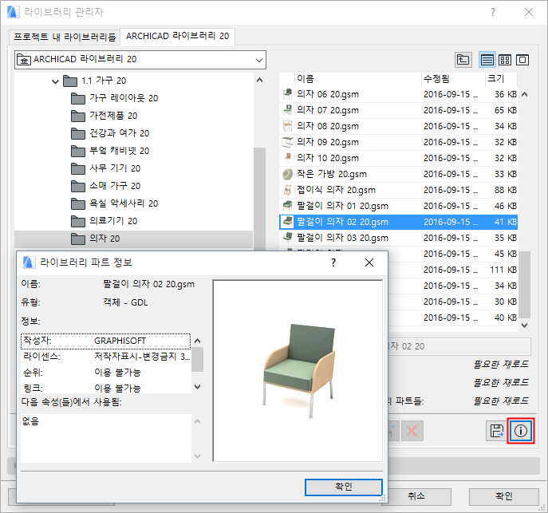Sort file list by 크기 column

point(502,79)
